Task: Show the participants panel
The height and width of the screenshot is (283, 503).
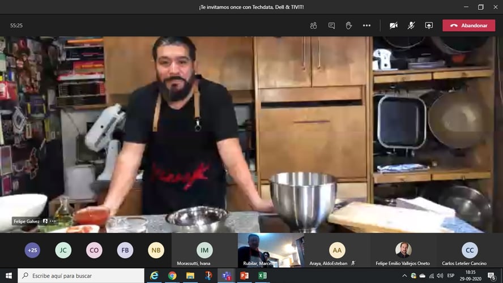Action: tap(313, 25)
